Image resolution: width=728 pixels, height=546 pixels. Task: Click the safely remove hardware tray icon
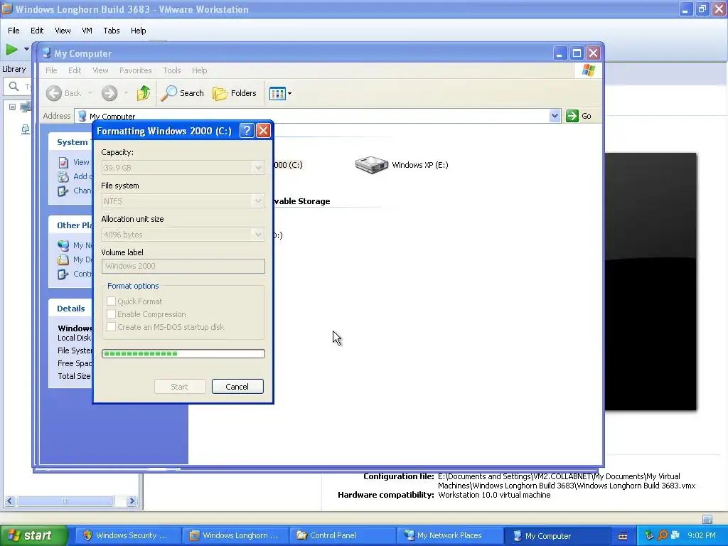(x=649, y=535)
